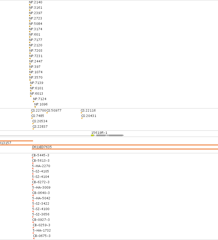Select the 5-SZ-3422 label

pyautogui.click(x=41, y=203)
